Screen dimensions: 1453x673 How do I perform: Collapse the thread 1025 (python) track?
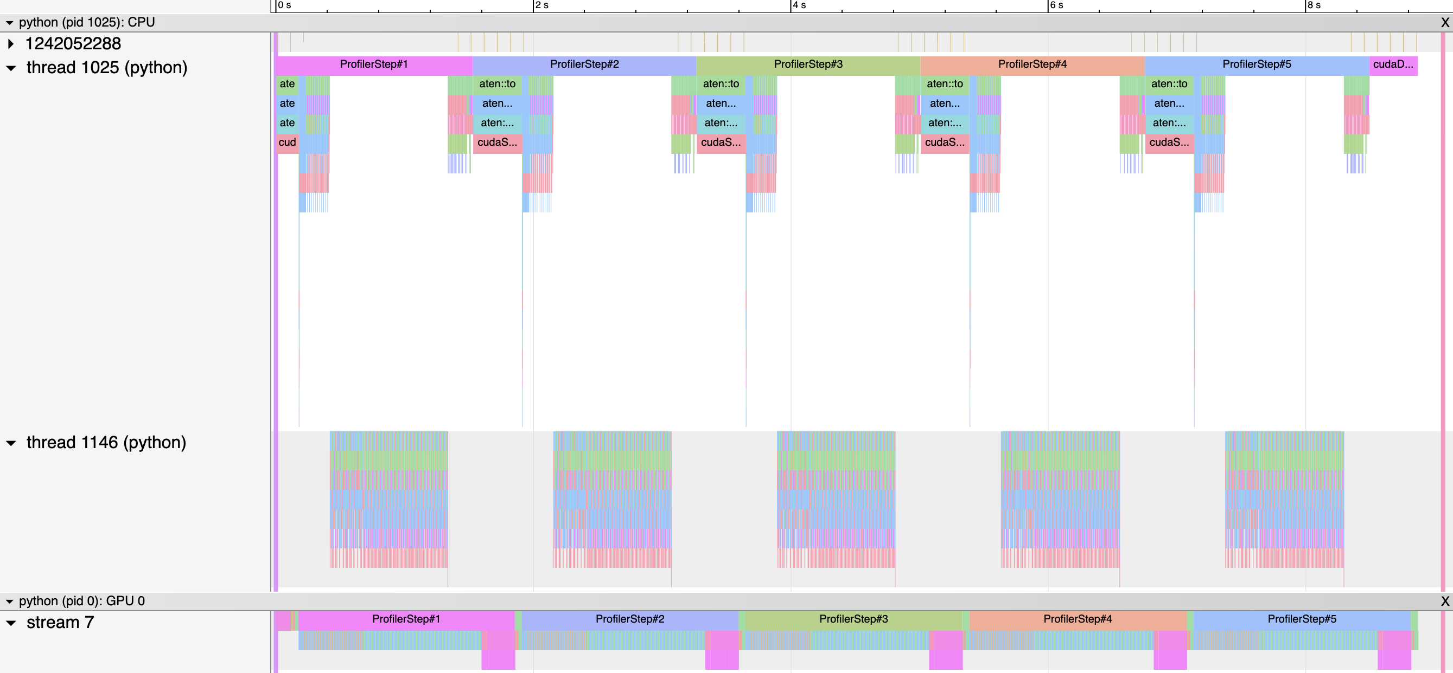[x=11, y=68]
